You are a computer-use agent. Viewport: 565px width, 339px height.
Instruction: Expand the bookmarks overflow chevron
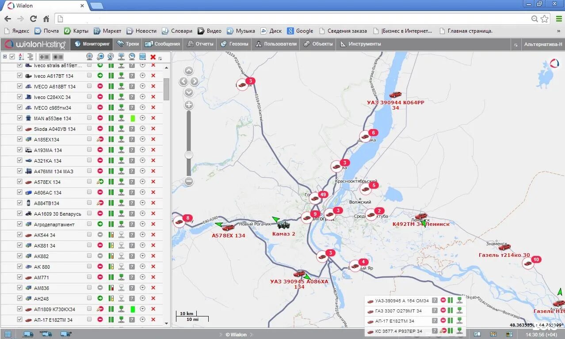pos(559,31)
